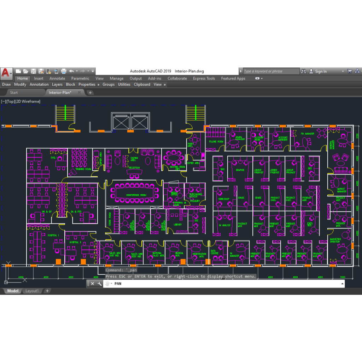
Task: Expand command line history with the up arrow
Action: pos(342,284)
